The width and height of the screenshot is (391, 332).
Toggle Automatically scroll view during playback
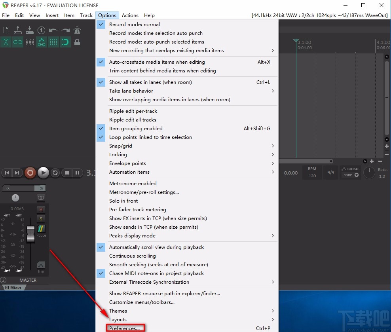(x=187, y=247)
